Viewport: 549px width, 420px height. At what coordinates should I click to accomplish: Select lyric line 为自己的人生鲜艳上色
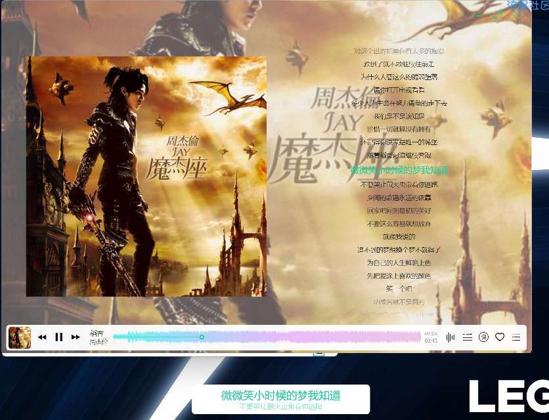coord(399,263)
